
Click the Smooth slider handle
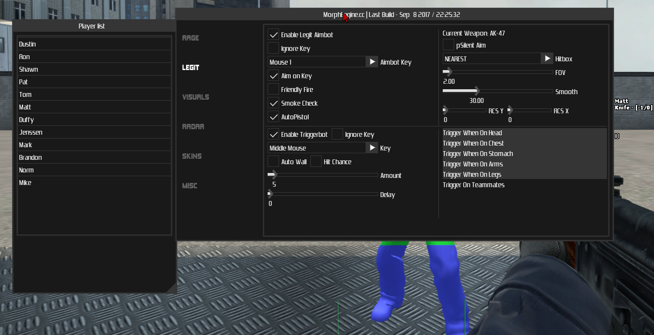click(x=477, y=91)
